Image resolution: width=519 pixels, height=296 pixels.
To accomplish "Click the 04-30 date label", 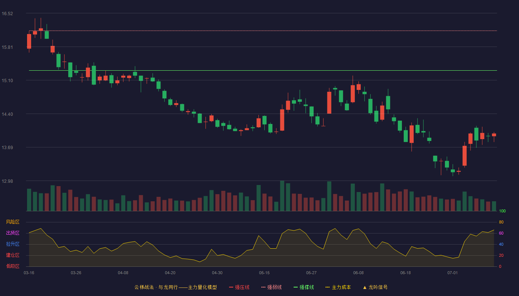I will pos(217,273).
